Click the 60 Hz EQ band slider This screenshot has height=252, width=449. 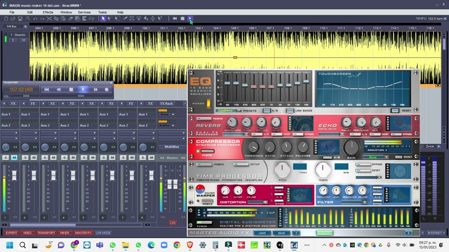tap(227, 83)
